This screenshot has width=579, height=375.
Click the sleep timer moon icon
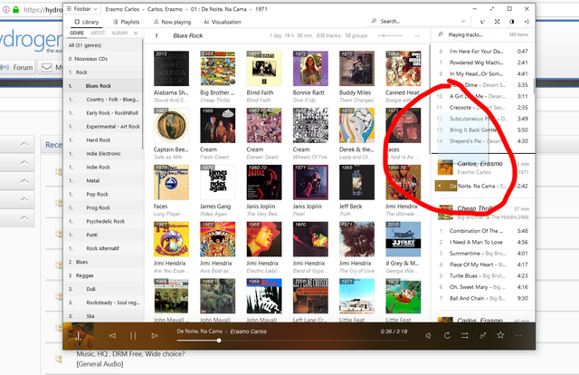(482, 22)
